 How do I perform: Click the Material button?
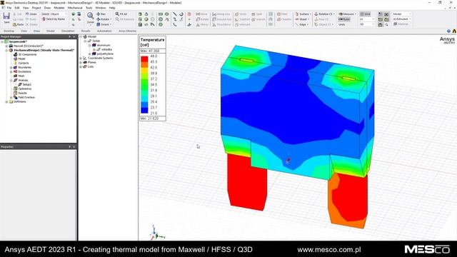(x=401, y=24)
